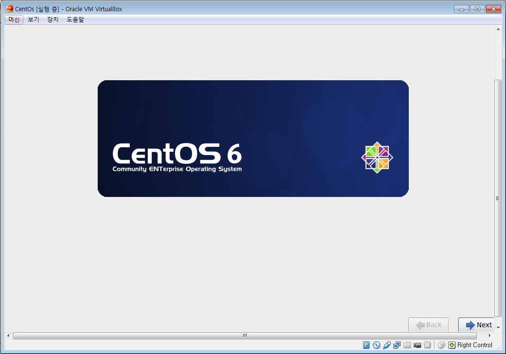506x354 pixels.
Task: Open the 보기 menu
Action: [33, 19]
